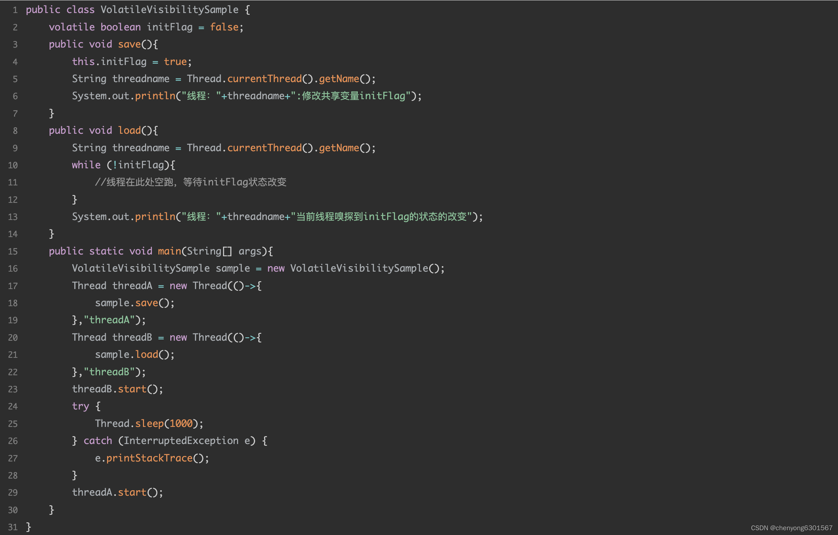Click the sleep method call
This screenshot has width=838, height=535.
tap(149, 423)
